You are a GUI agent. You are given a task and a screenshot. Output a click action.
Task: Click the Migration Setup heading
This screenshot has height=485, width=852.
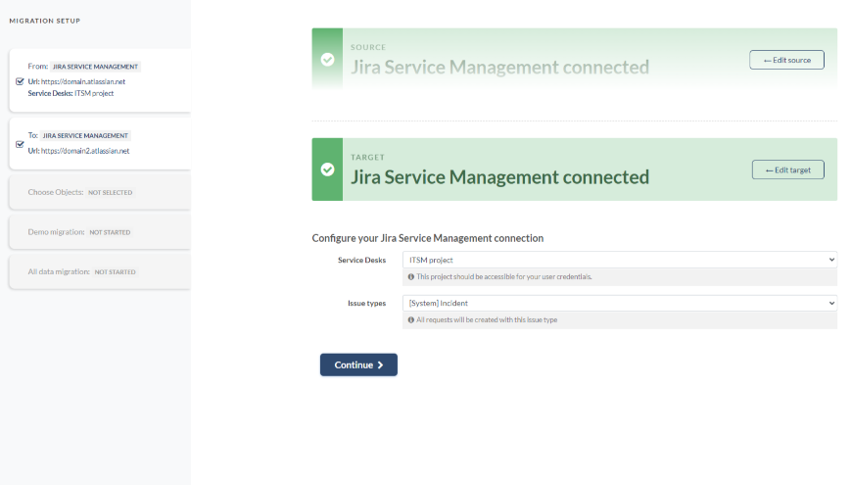click(45, 21)
